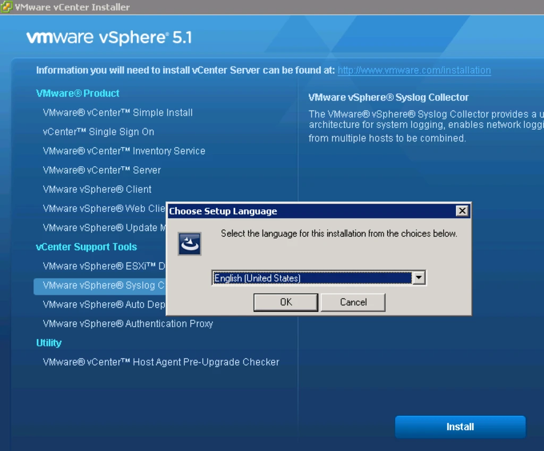Select highlighted VMware vSphere Syslog Collector entry
This screenshot has height=451, width=544.
pos(100,285)
